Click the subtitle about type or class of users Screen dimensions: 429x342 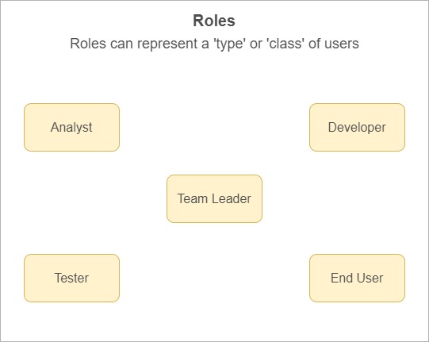(x=214, y=44)
